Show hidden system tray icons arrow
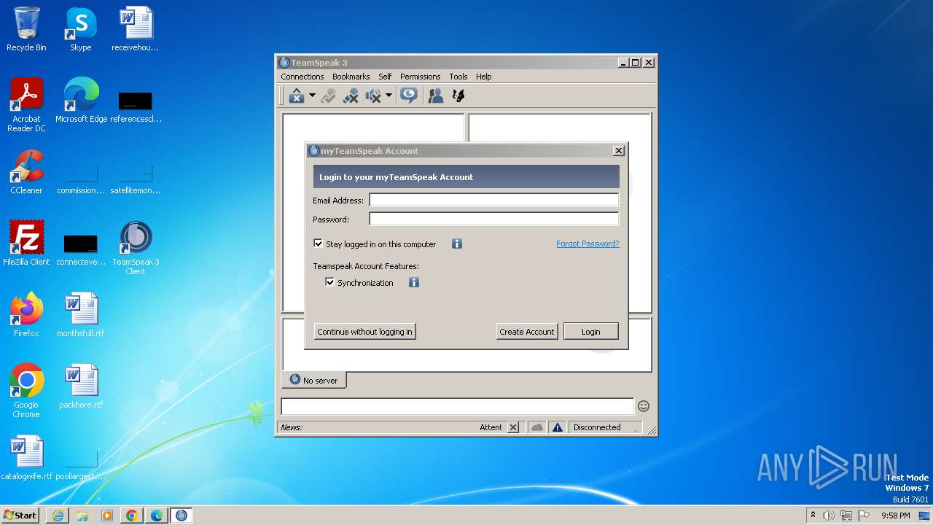This screenshot has height=525, width=933. tap(813, 516)
